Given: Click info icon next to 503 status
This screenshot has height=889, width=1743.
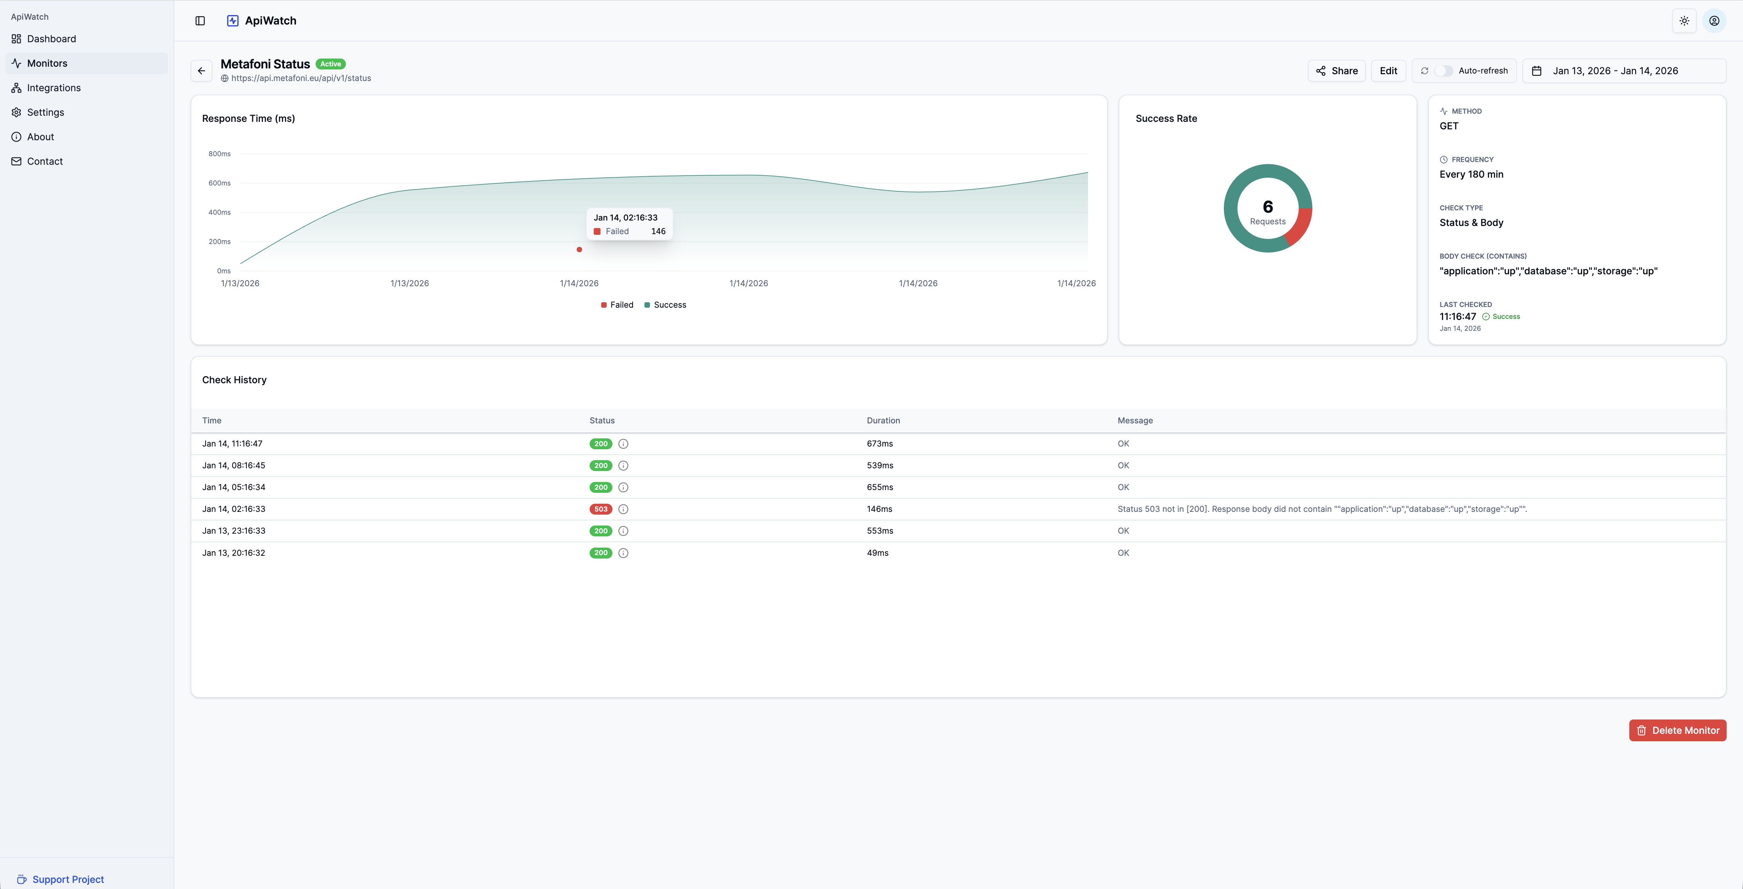Looking at the screenshot, I should (x=623, y=509).
